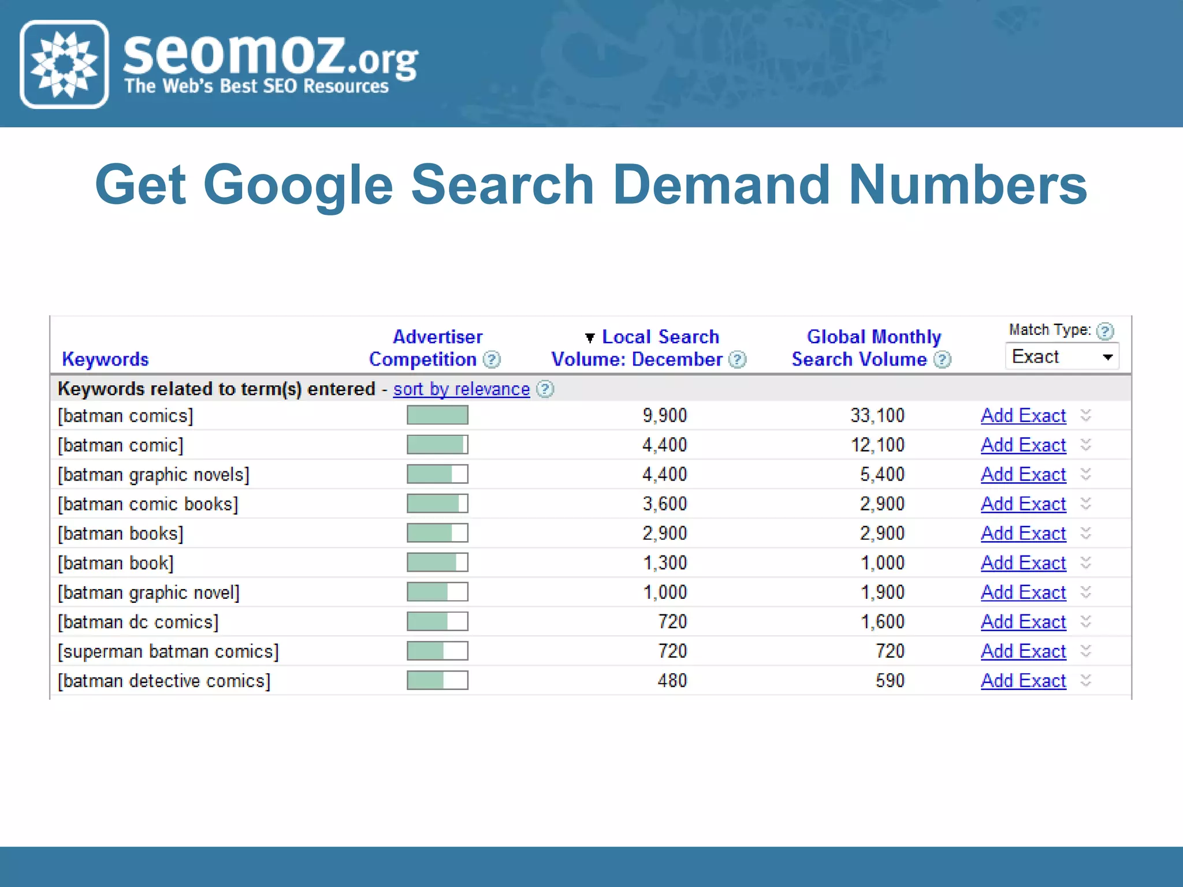The image size is (1183, 887).
Task: Click Add Exact for batman comic books
Action: coord(1024,504)
